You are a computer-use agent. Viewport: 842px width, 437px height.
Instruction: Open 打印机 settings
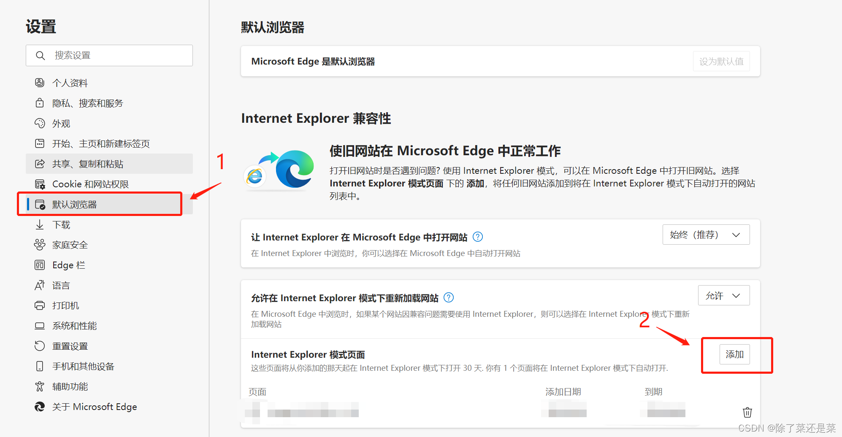coord(109,305)
